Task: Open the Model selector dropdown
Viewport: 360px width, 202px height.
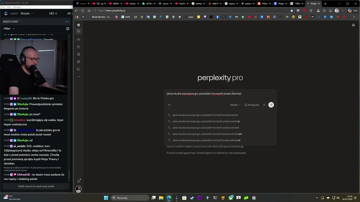Action: [235, 105]
